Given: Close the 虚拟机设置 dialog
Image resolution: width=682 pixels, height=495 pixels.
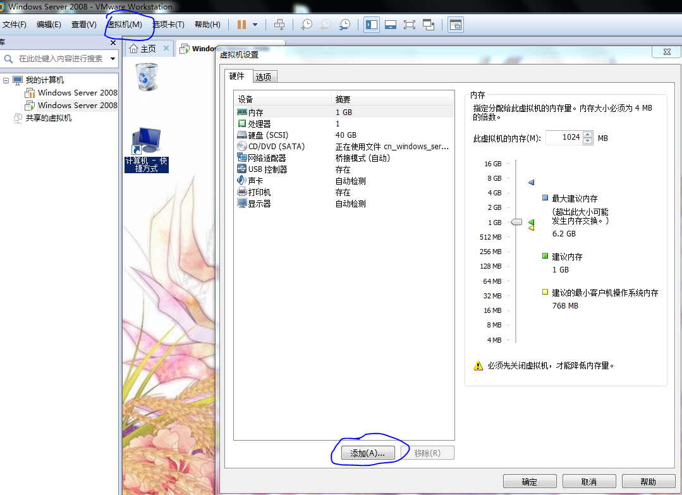Looking at the screenshot, I should [x=667, y=52].
